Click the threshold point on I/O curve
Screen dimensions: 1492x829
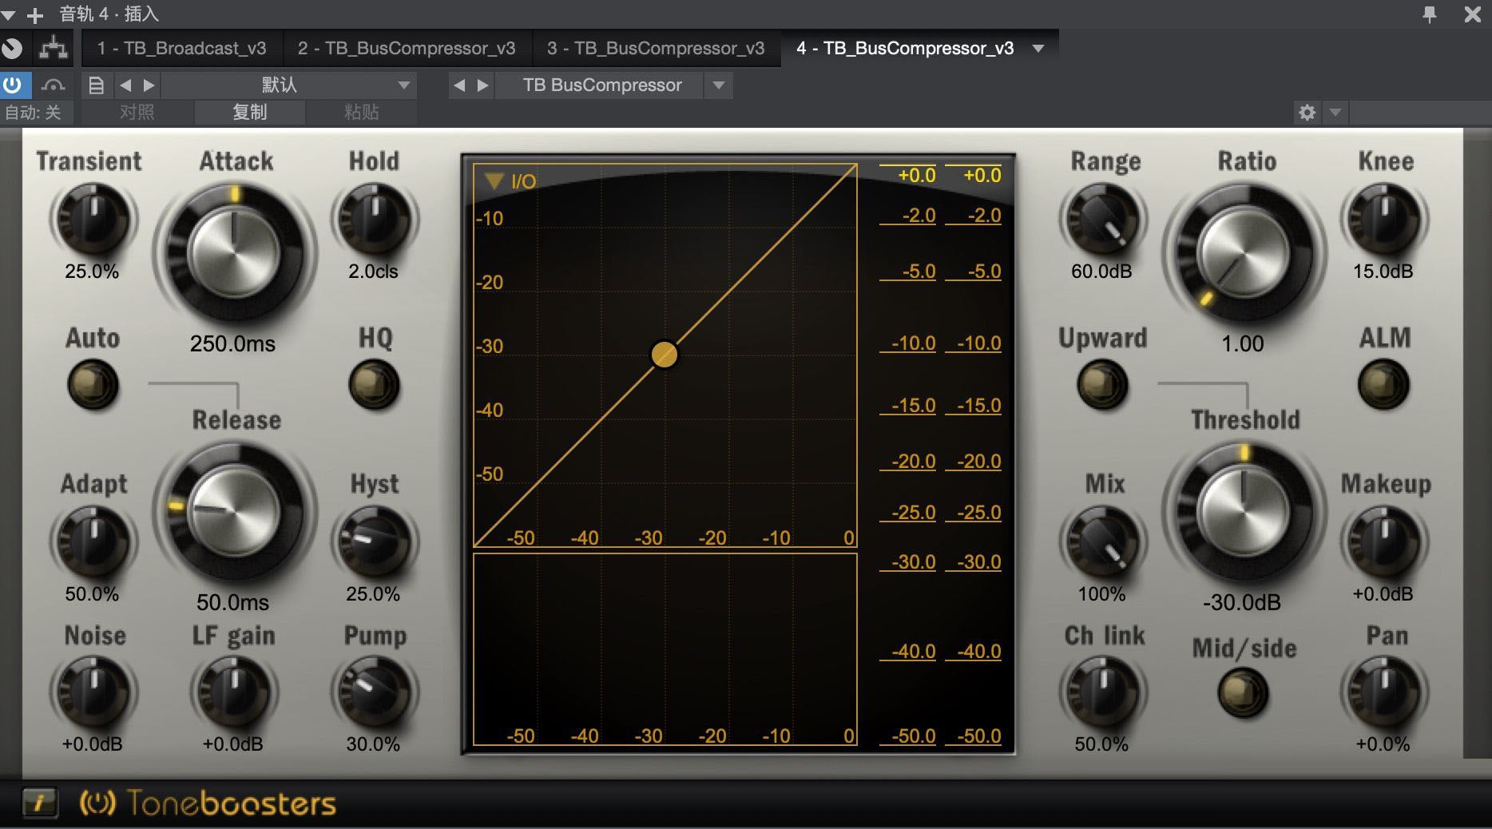pos(665,354)
